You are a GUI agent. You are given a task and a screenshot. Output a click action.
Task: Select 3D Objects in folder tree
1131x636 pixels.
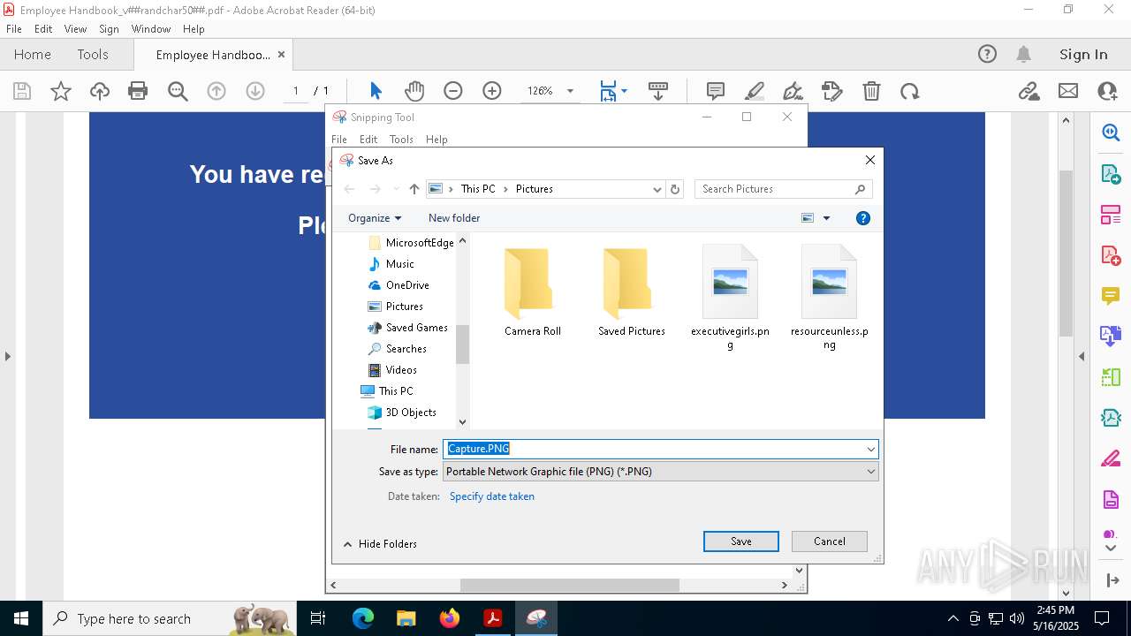[x=411, y=413]
